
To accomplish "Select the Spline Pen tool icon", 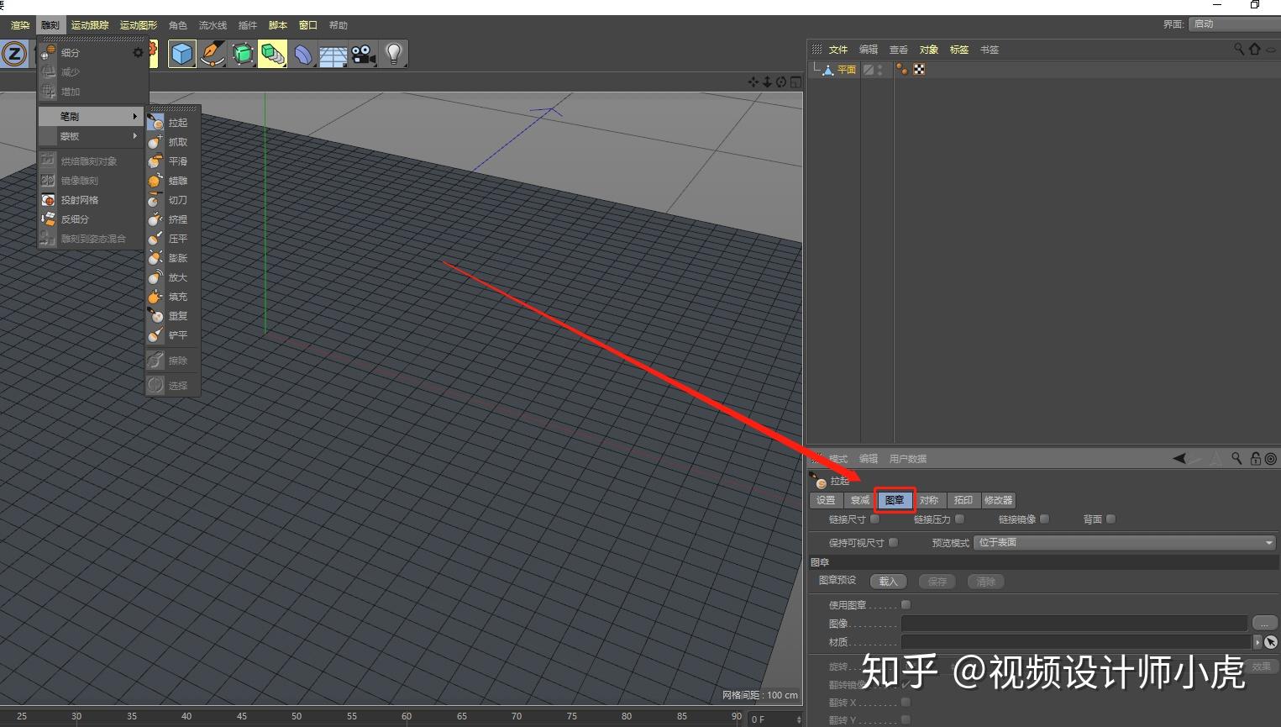I will coord(212,53).
